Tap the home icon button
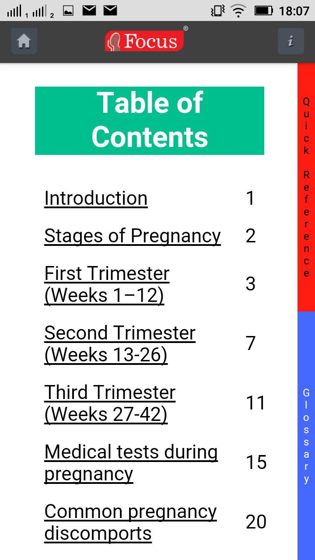 (x=24, y=41)
